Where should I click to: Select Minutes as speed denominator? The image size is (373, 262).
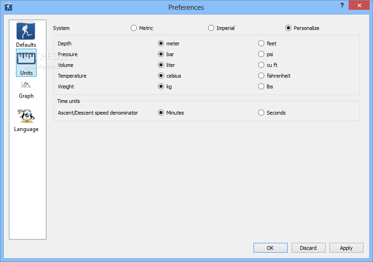pyautogui.click(x=171, y=113)
